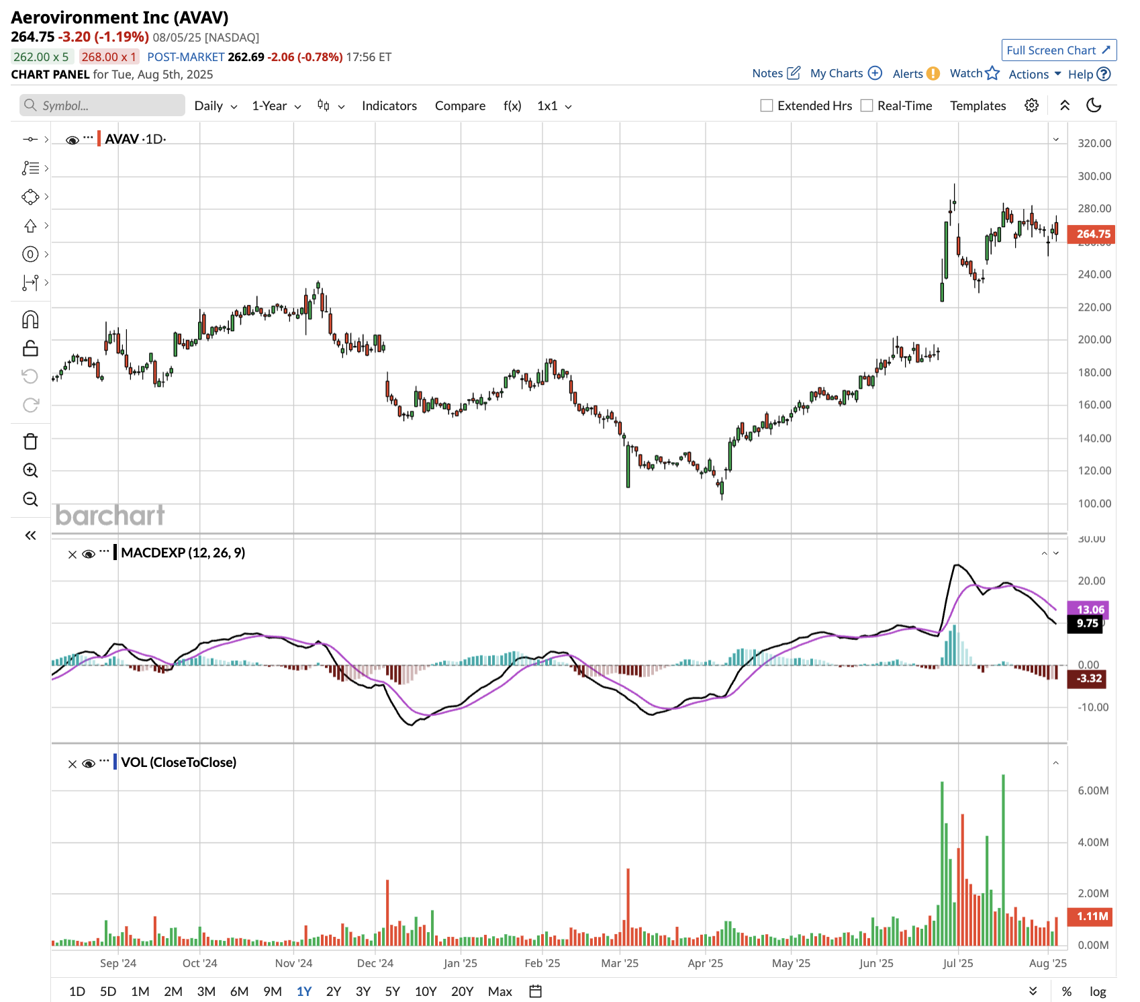This screenshot has width=1140, height=1002.
Task: Delete drawings with trash icon
Action: click(x=30, y=441)
